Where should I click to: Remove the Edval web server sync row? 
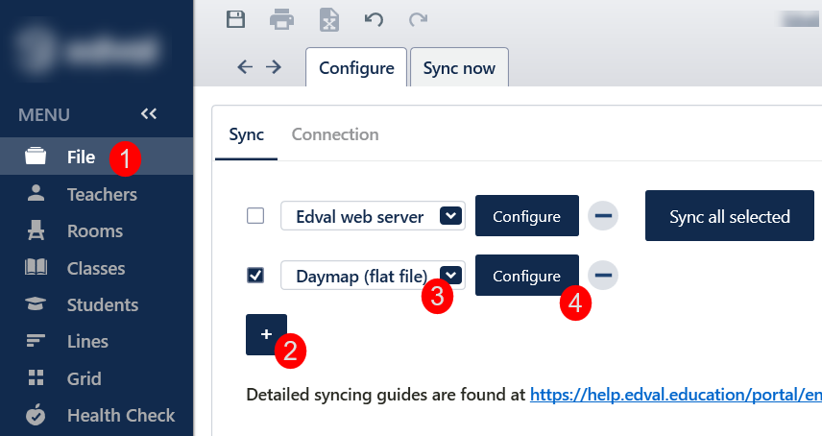(603, 216)
